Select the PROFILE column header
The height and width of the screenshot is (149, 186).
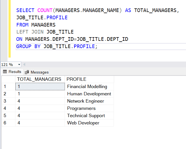(x=89, y=79)
